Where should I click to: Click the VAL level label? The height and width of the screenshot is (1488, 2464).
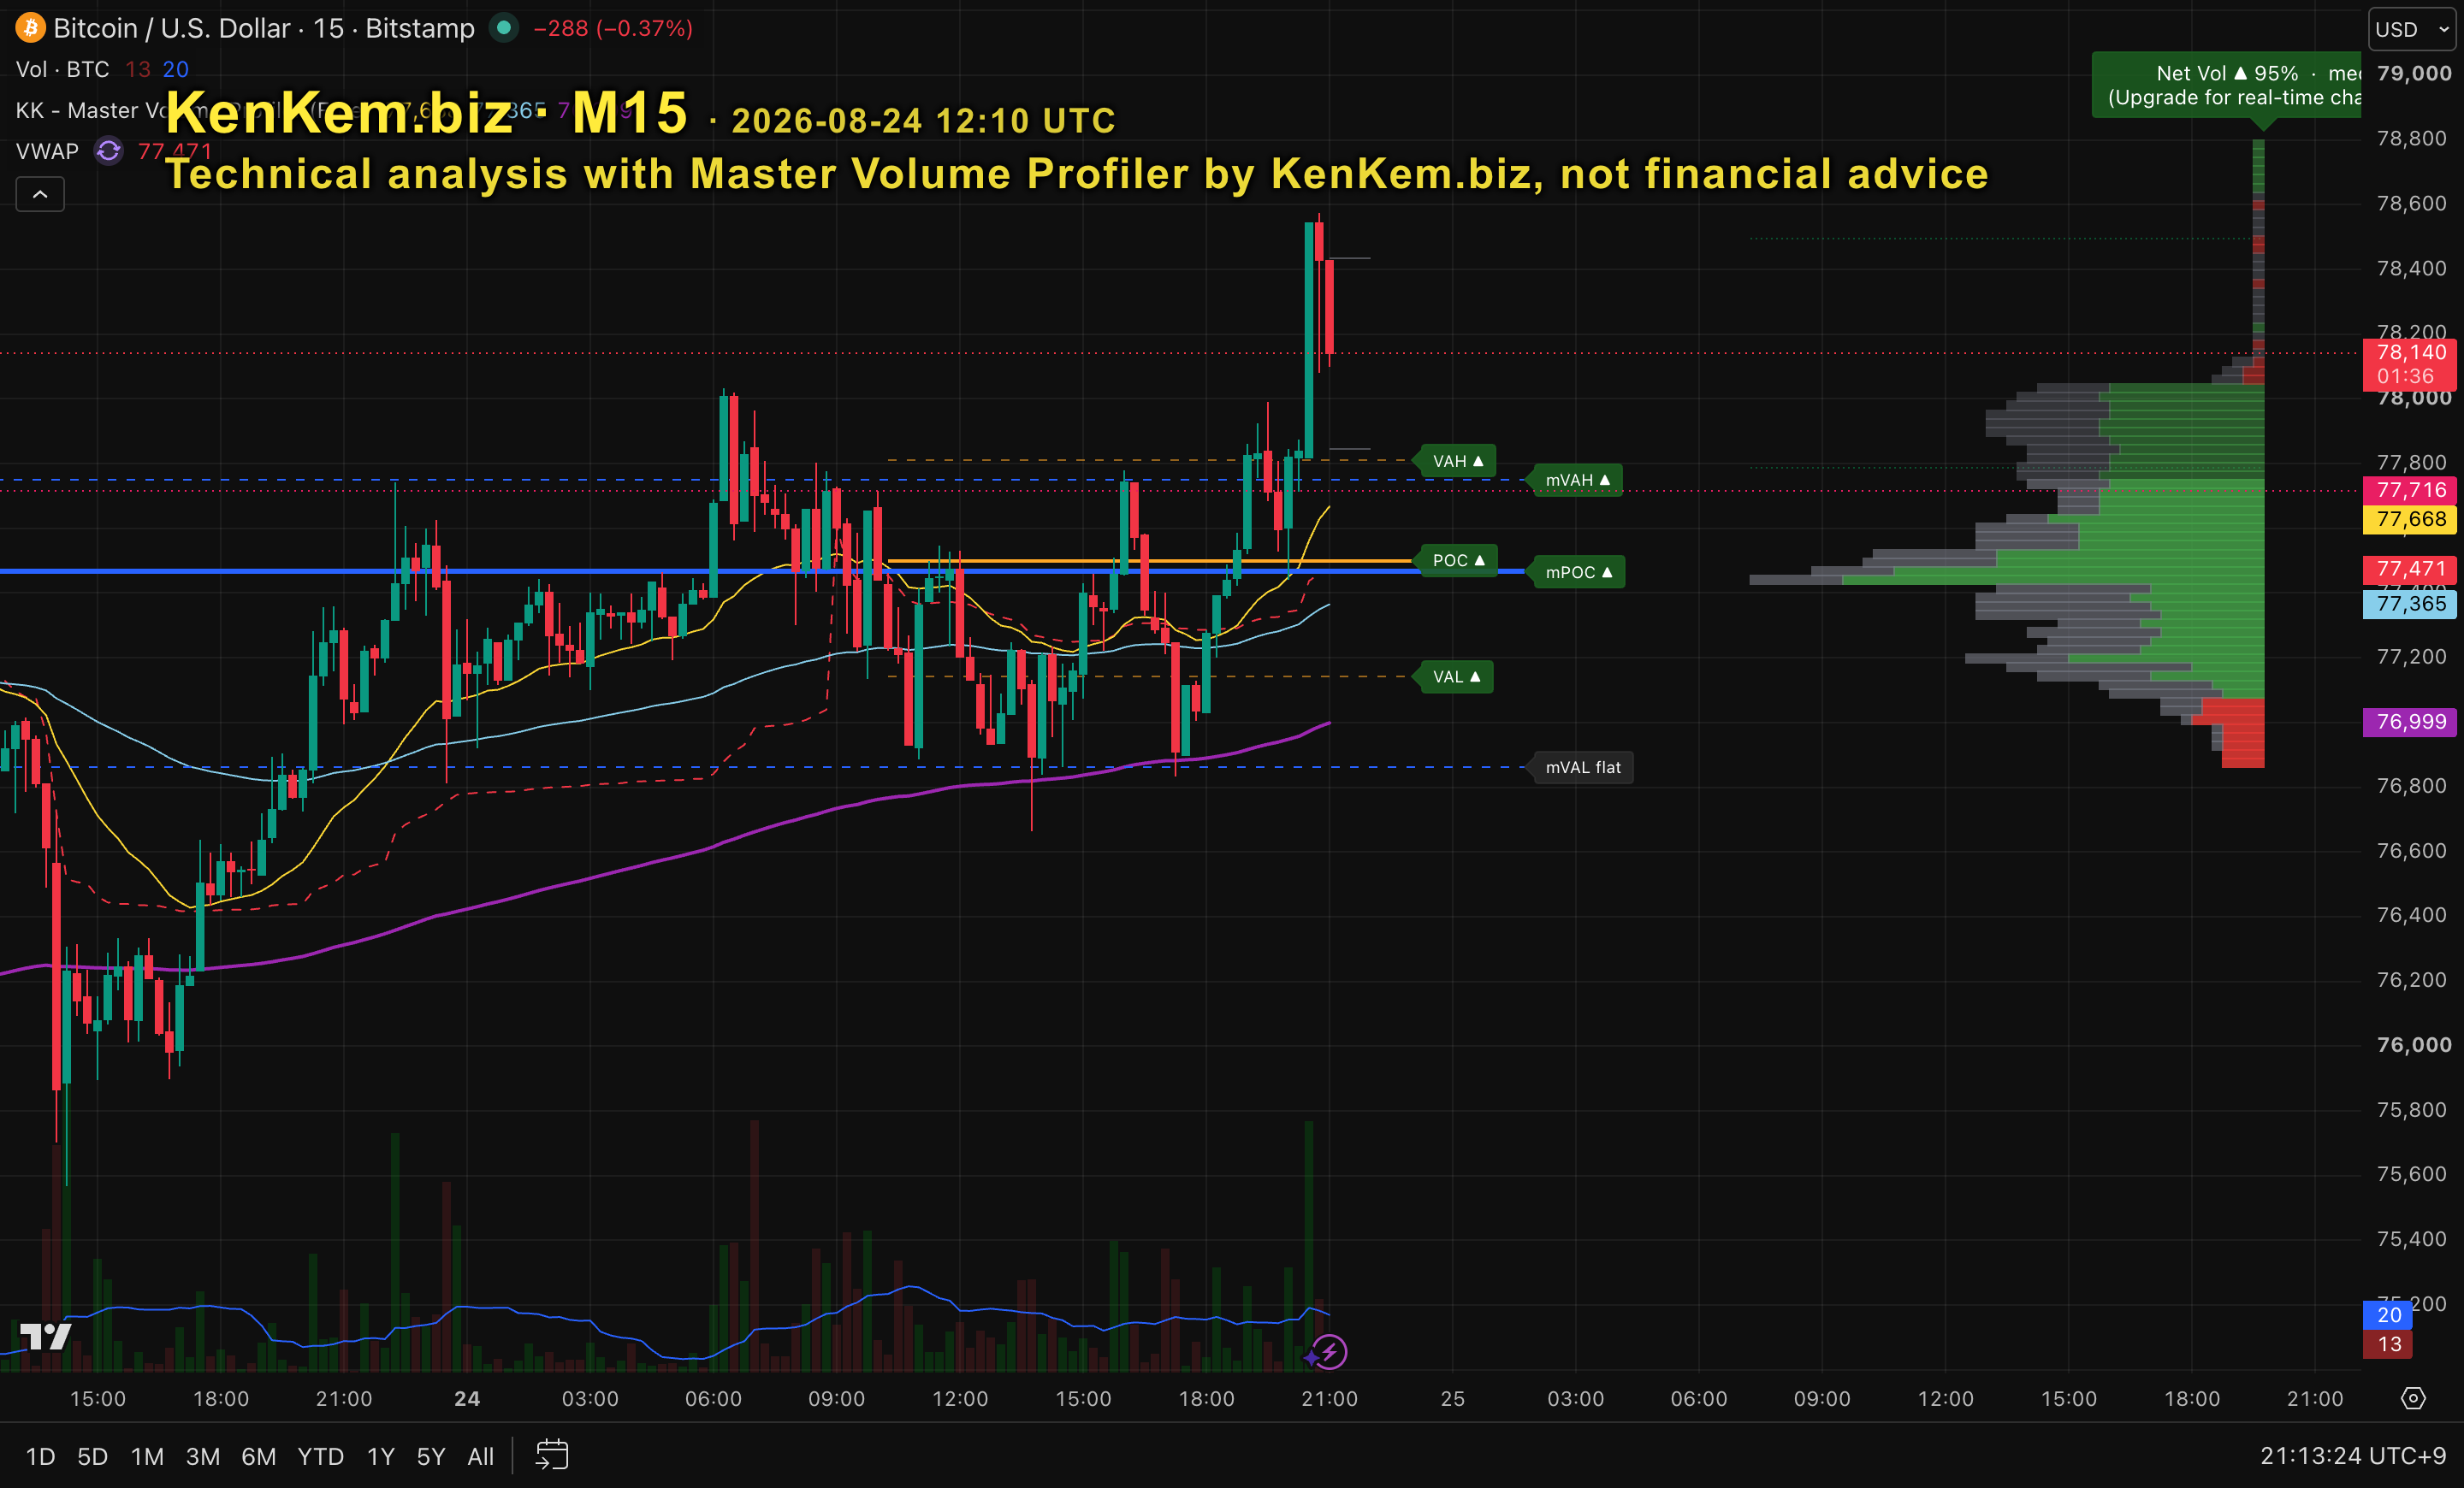1456,676
